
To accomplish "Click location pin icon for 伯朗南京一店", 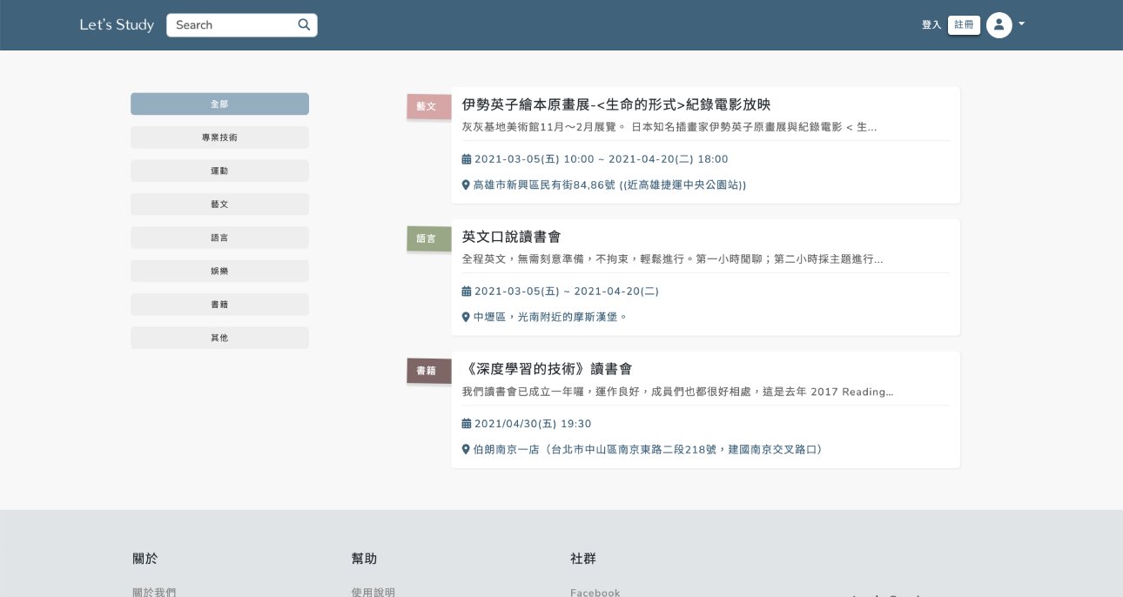I will 466,450.
